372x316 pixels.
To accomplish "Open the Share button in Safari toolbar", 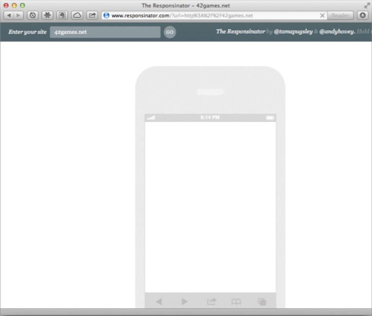I will point(92,15).
